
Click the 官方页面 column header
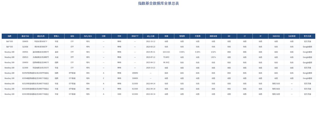tap(307, 36)
